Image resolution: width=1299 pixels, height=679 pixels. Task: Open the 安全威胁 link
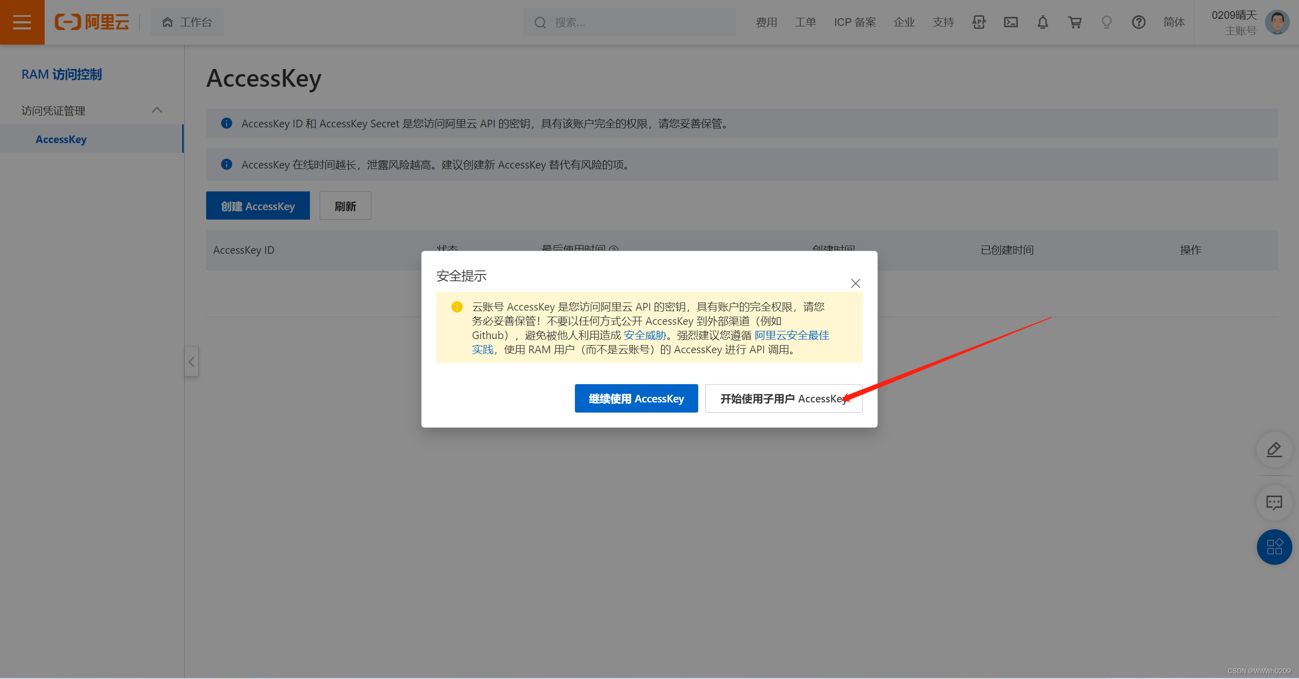pos(644,335)
